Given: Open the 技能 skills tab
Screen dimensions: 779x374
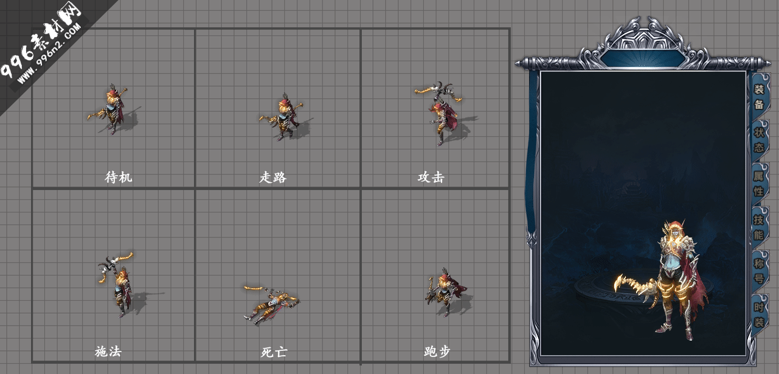Looking at the screenshot, I should tap(759, 227).
